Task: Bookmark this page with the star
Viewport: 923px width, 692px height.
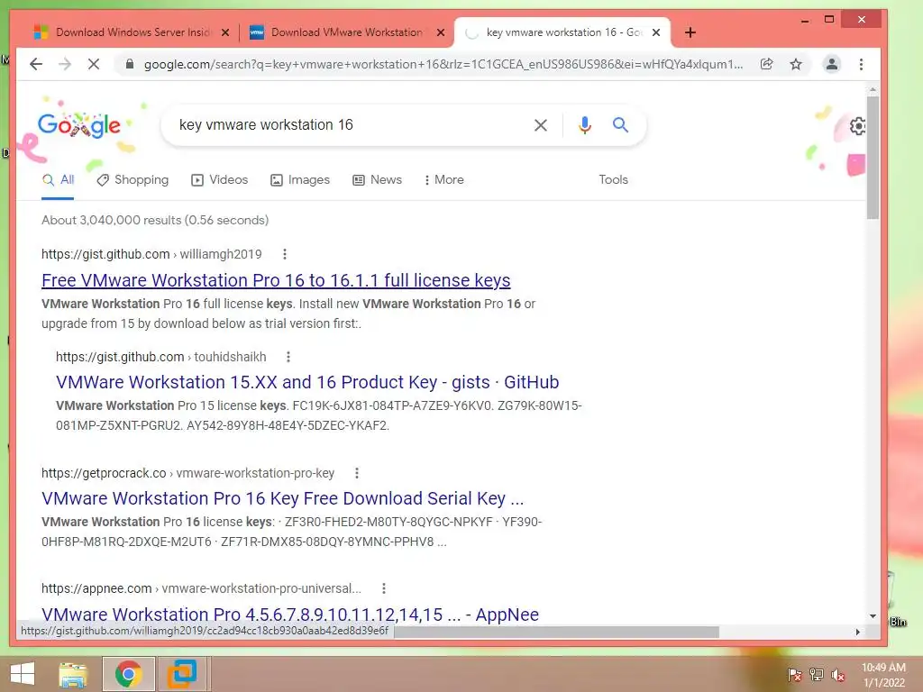Action: click(x=796, y=64)
